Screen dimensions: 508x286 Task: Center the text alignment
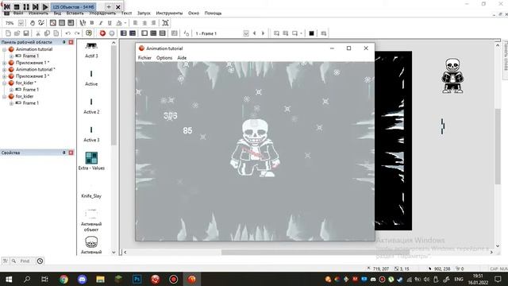click(144, 23)
